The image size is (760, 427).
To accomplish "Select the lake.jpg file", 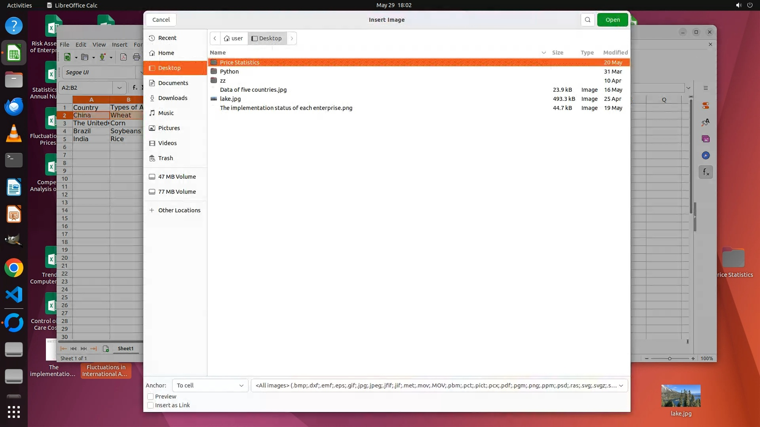I will [230, 99].
